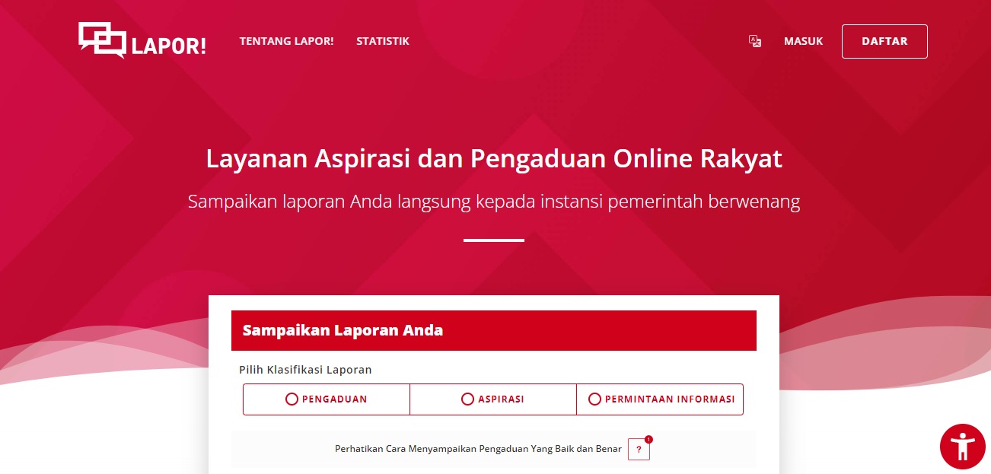Image resolution: width=991 pixels, height=474 pixels.
Task: Go to the Statistik menu item
Action: point(383,41)
